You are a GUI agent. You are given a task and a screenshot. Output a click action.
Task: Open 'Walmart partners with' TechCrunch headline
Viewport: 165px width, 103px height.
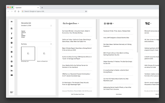click(152, 49)
